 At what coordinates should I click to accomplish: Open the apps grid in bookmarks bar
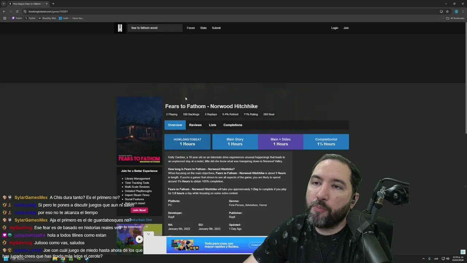point(4,18)
